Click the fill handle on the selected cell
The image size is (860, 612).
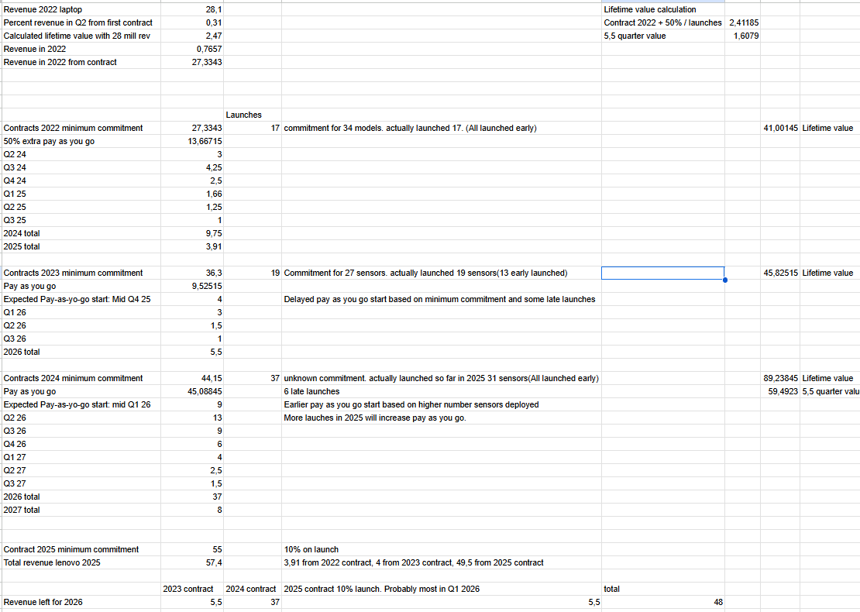coord(724,280)
